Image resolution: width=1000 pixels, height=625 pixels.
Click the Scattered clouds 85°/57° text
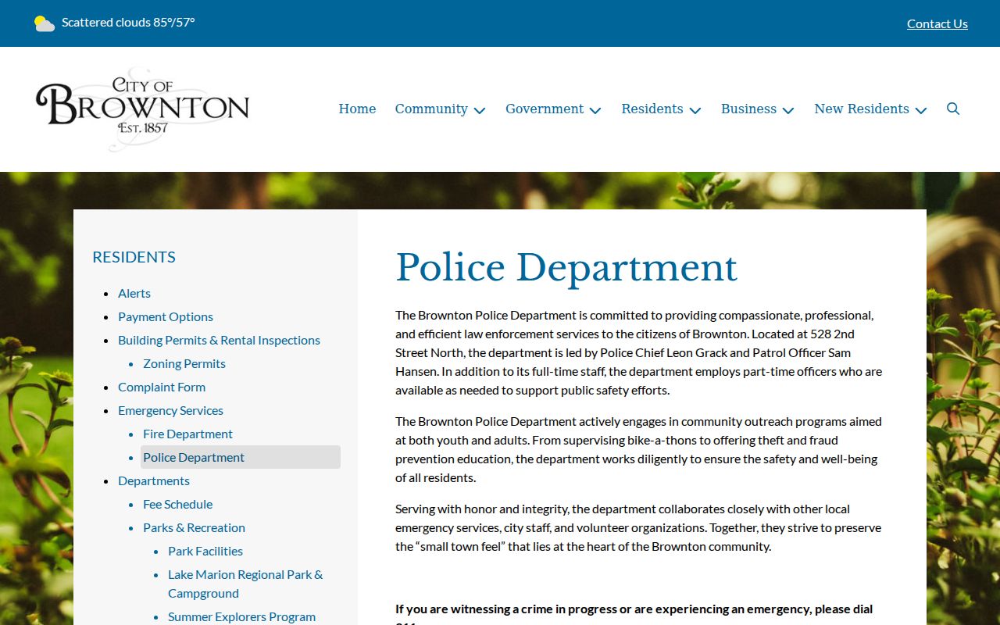pos(128,22)
